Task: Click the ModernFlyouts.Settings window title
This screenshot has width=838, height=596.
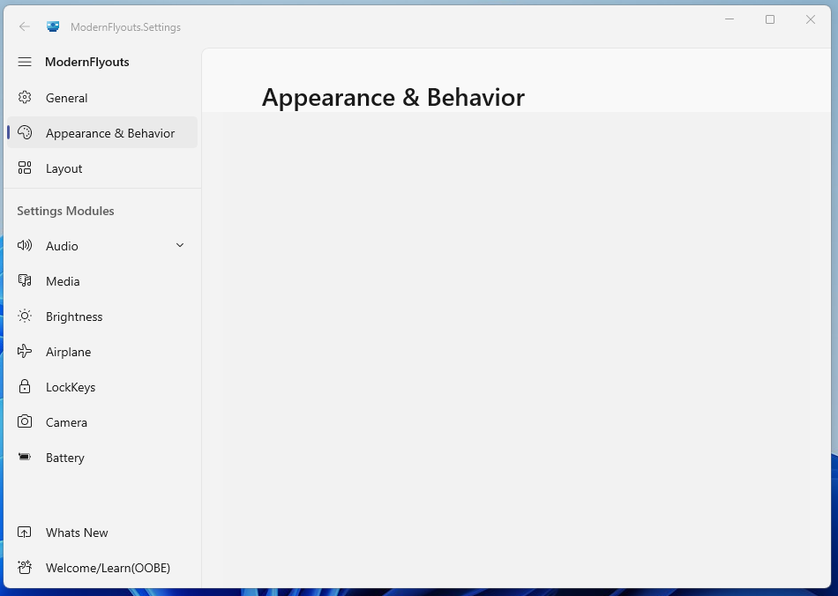Action: coord(125,27)
